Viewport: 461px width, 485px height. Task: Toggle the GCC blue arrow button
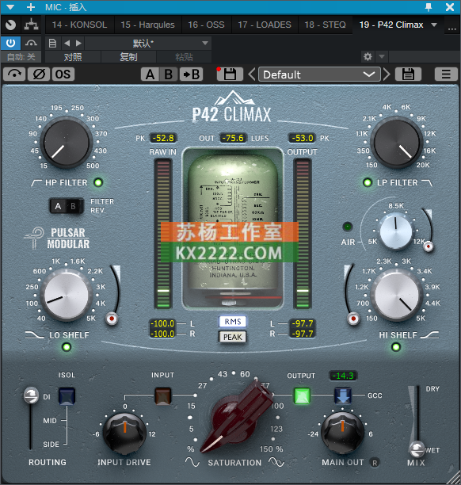343,396
